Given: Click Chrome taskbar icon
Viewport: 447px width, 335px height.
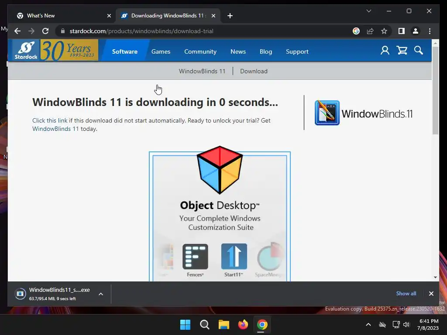Looking at the screenshot, I should click(x=262, y=325).
